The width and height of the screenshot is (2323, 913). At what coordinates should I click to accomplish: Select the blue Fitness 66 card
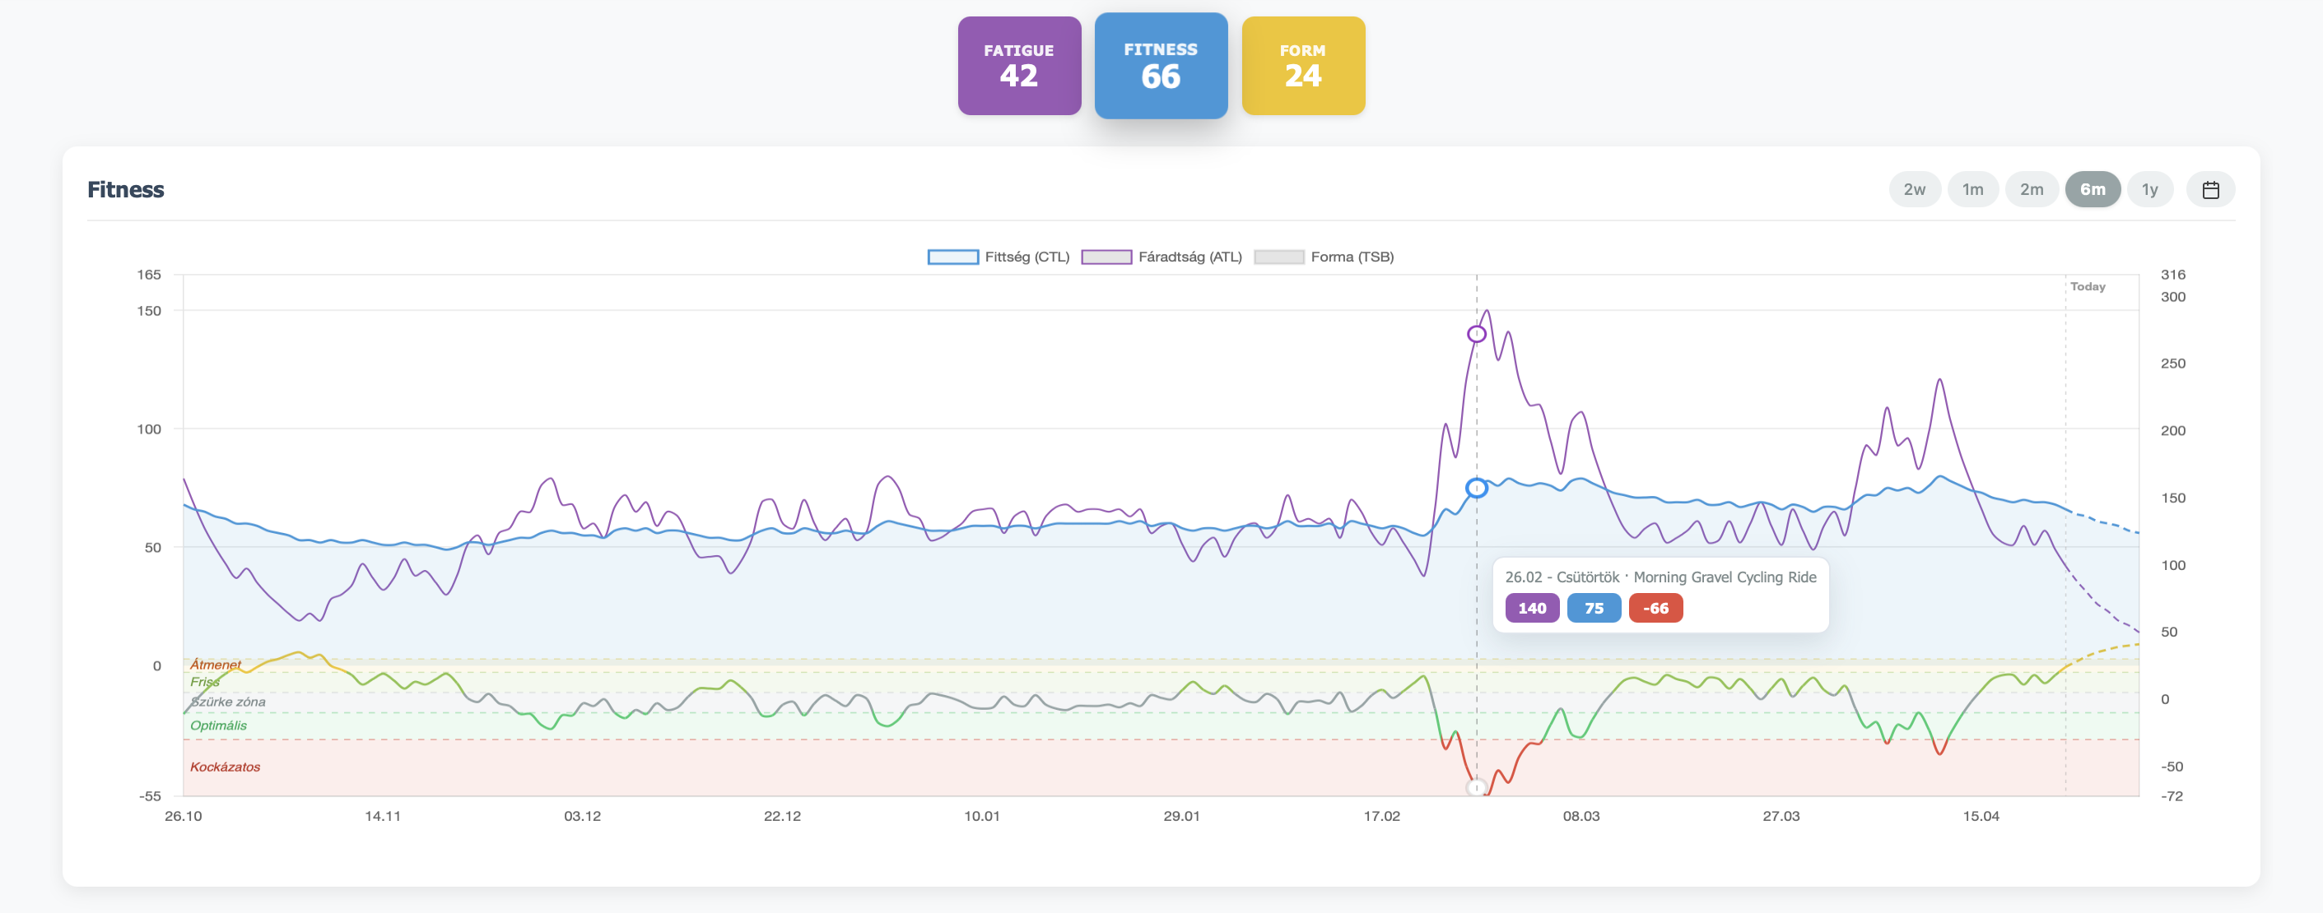pos(1160,66)
